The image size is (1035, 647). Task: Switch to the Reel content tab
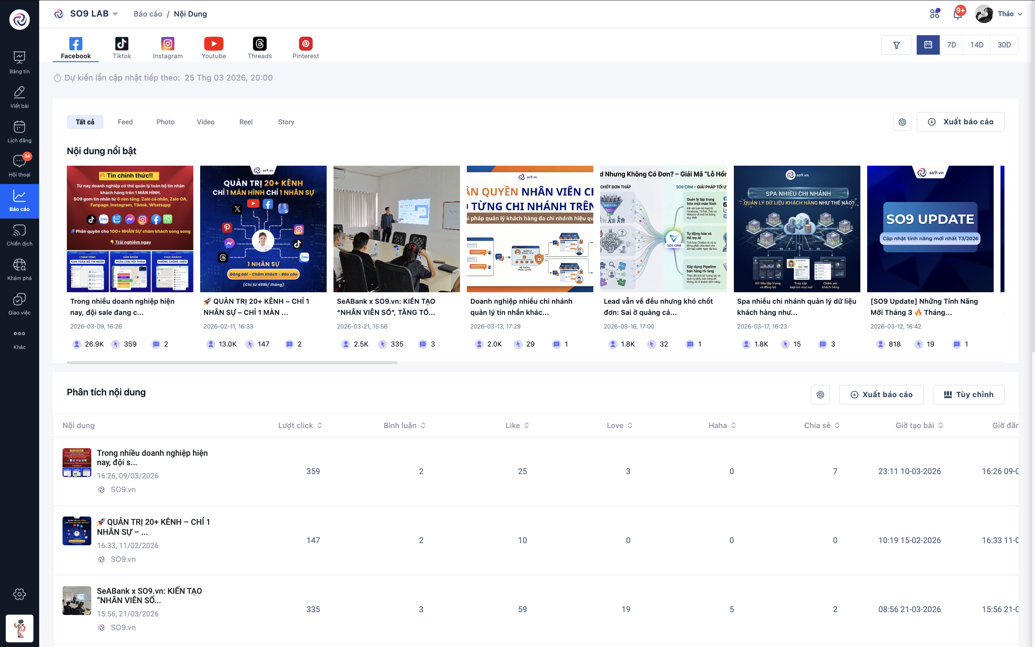click(245, 122)
